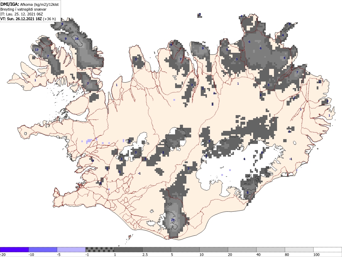Click the '13' value on the map
342x257 pixels.
[37, 50]
